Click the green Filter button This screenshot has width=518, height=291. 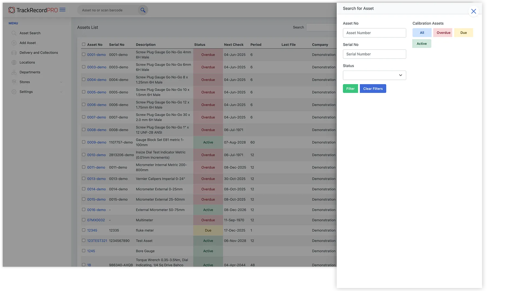pos(350,88)
